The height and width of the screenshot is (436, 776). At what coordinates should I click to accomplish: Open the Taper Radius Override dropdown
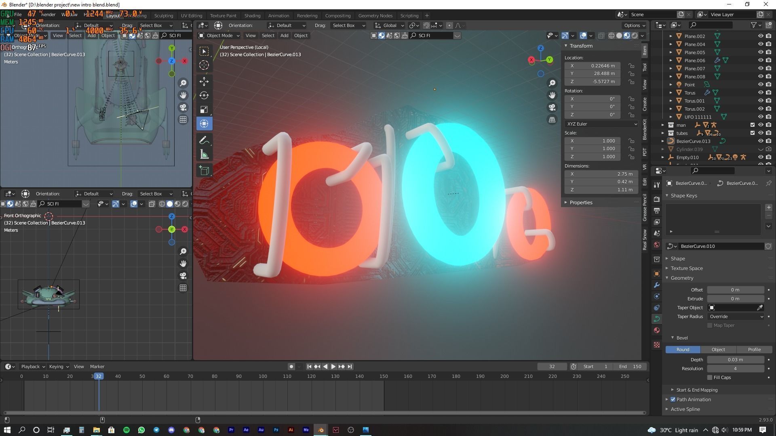click(x=736, y=317)
